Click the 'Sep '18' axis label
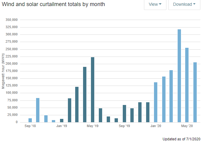 click(30, 126)
